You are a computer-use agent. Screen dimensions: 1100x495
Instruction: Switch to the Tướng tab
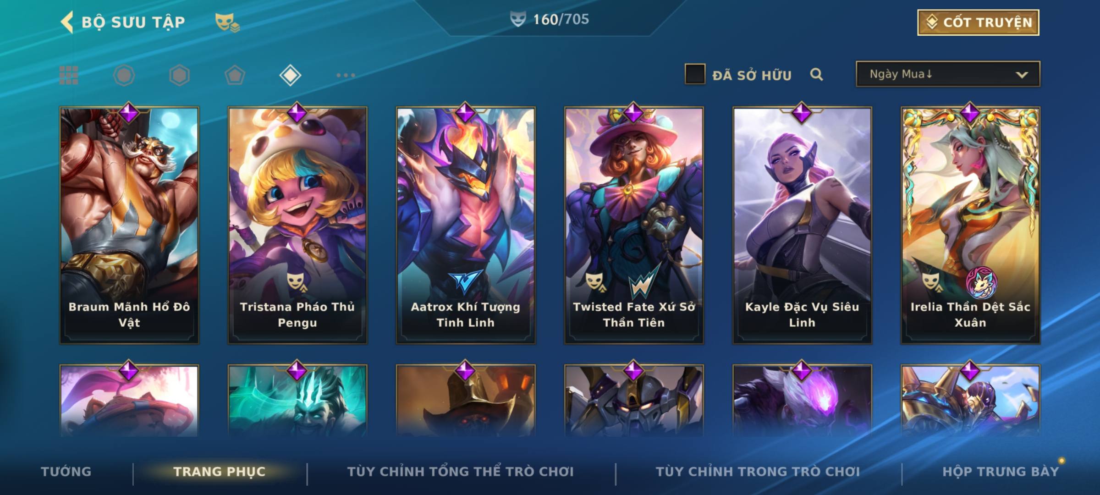point(66,472)
